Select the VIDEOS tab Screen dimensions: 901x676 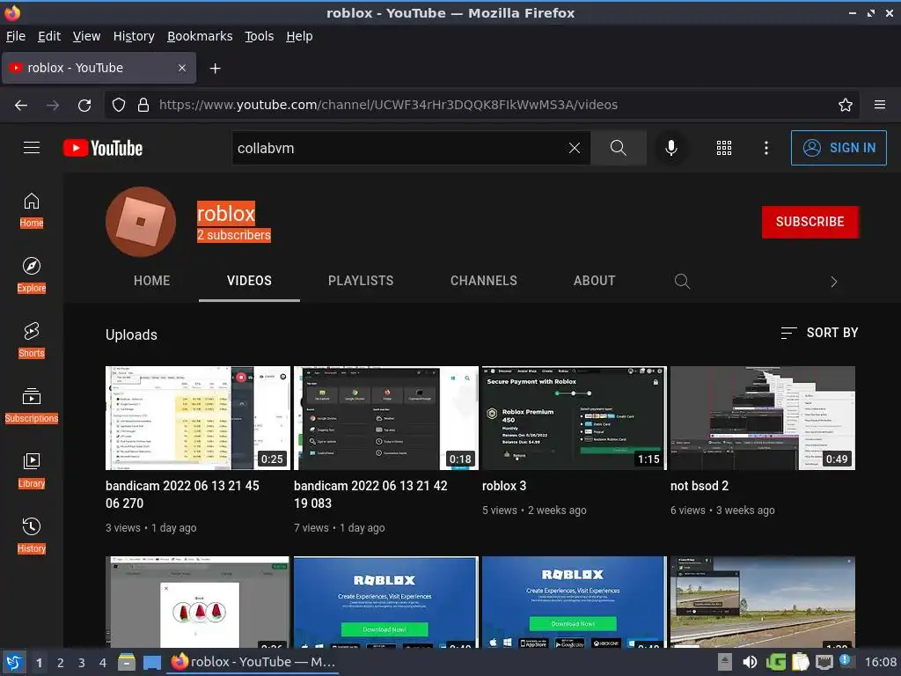tap(249, 281)
